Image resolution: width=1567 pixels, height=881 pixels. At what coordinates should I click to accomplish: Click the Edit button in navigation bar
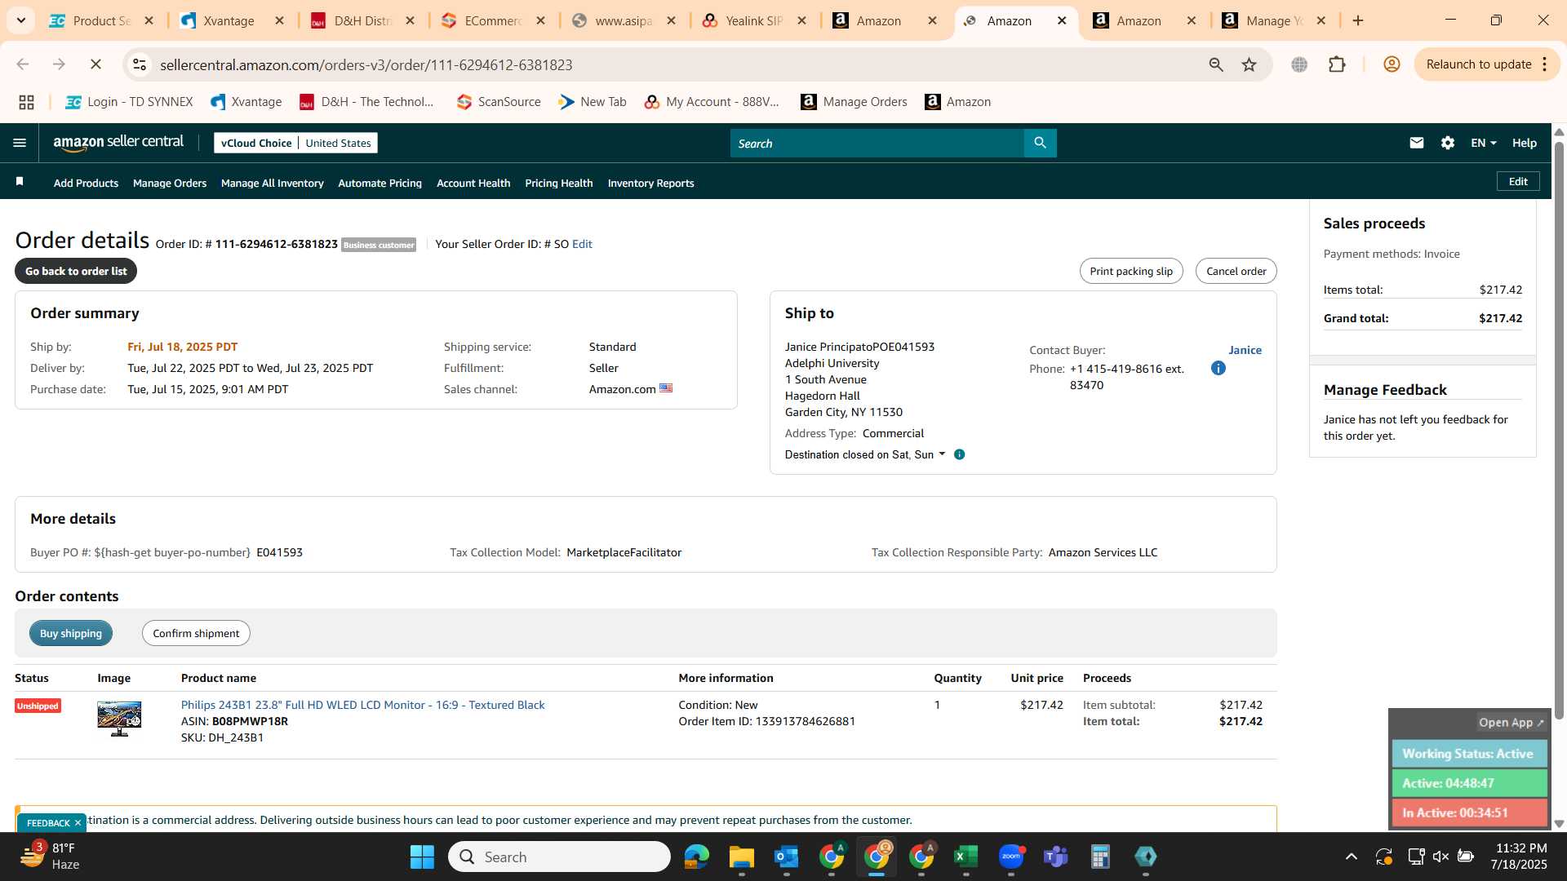1518,181
